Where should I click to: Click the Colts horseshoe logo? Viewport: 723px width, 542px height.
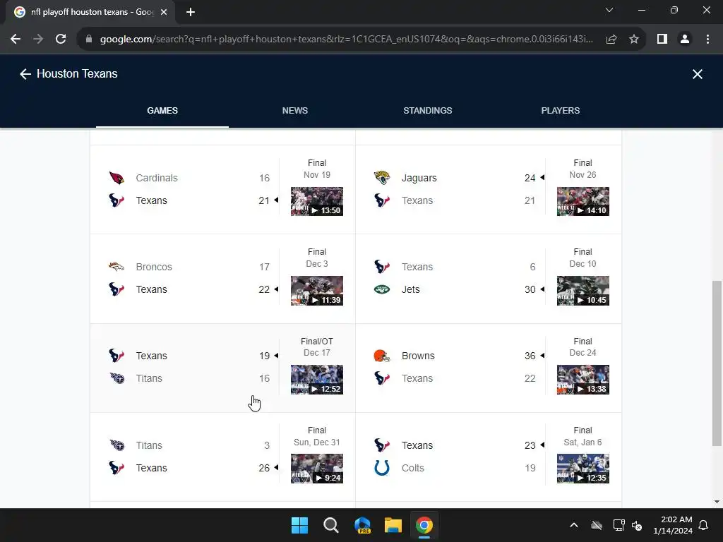(382, 468)
